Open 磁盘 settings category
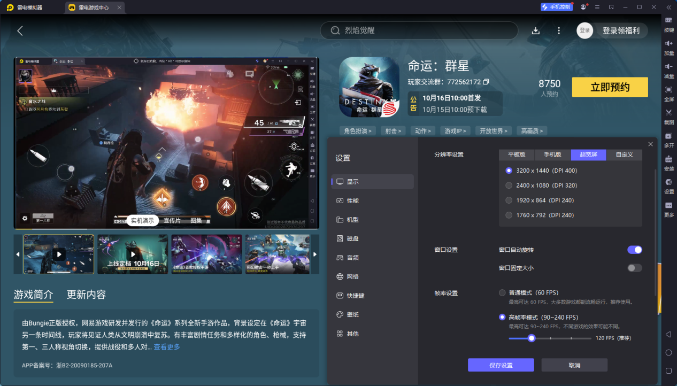The height and width of the screenshot is (386, 677). click(372, 238)
